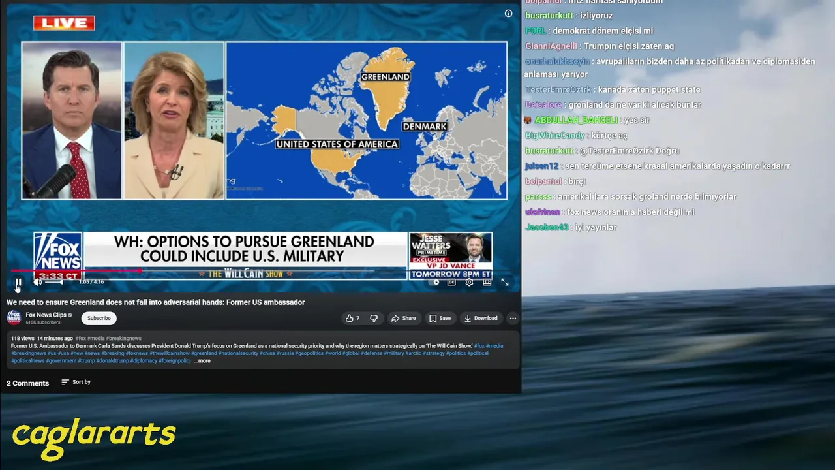The width and height of the screenshot is (835, 470).
Task: Enter fullscreen on the video
Action: point(505,282)
